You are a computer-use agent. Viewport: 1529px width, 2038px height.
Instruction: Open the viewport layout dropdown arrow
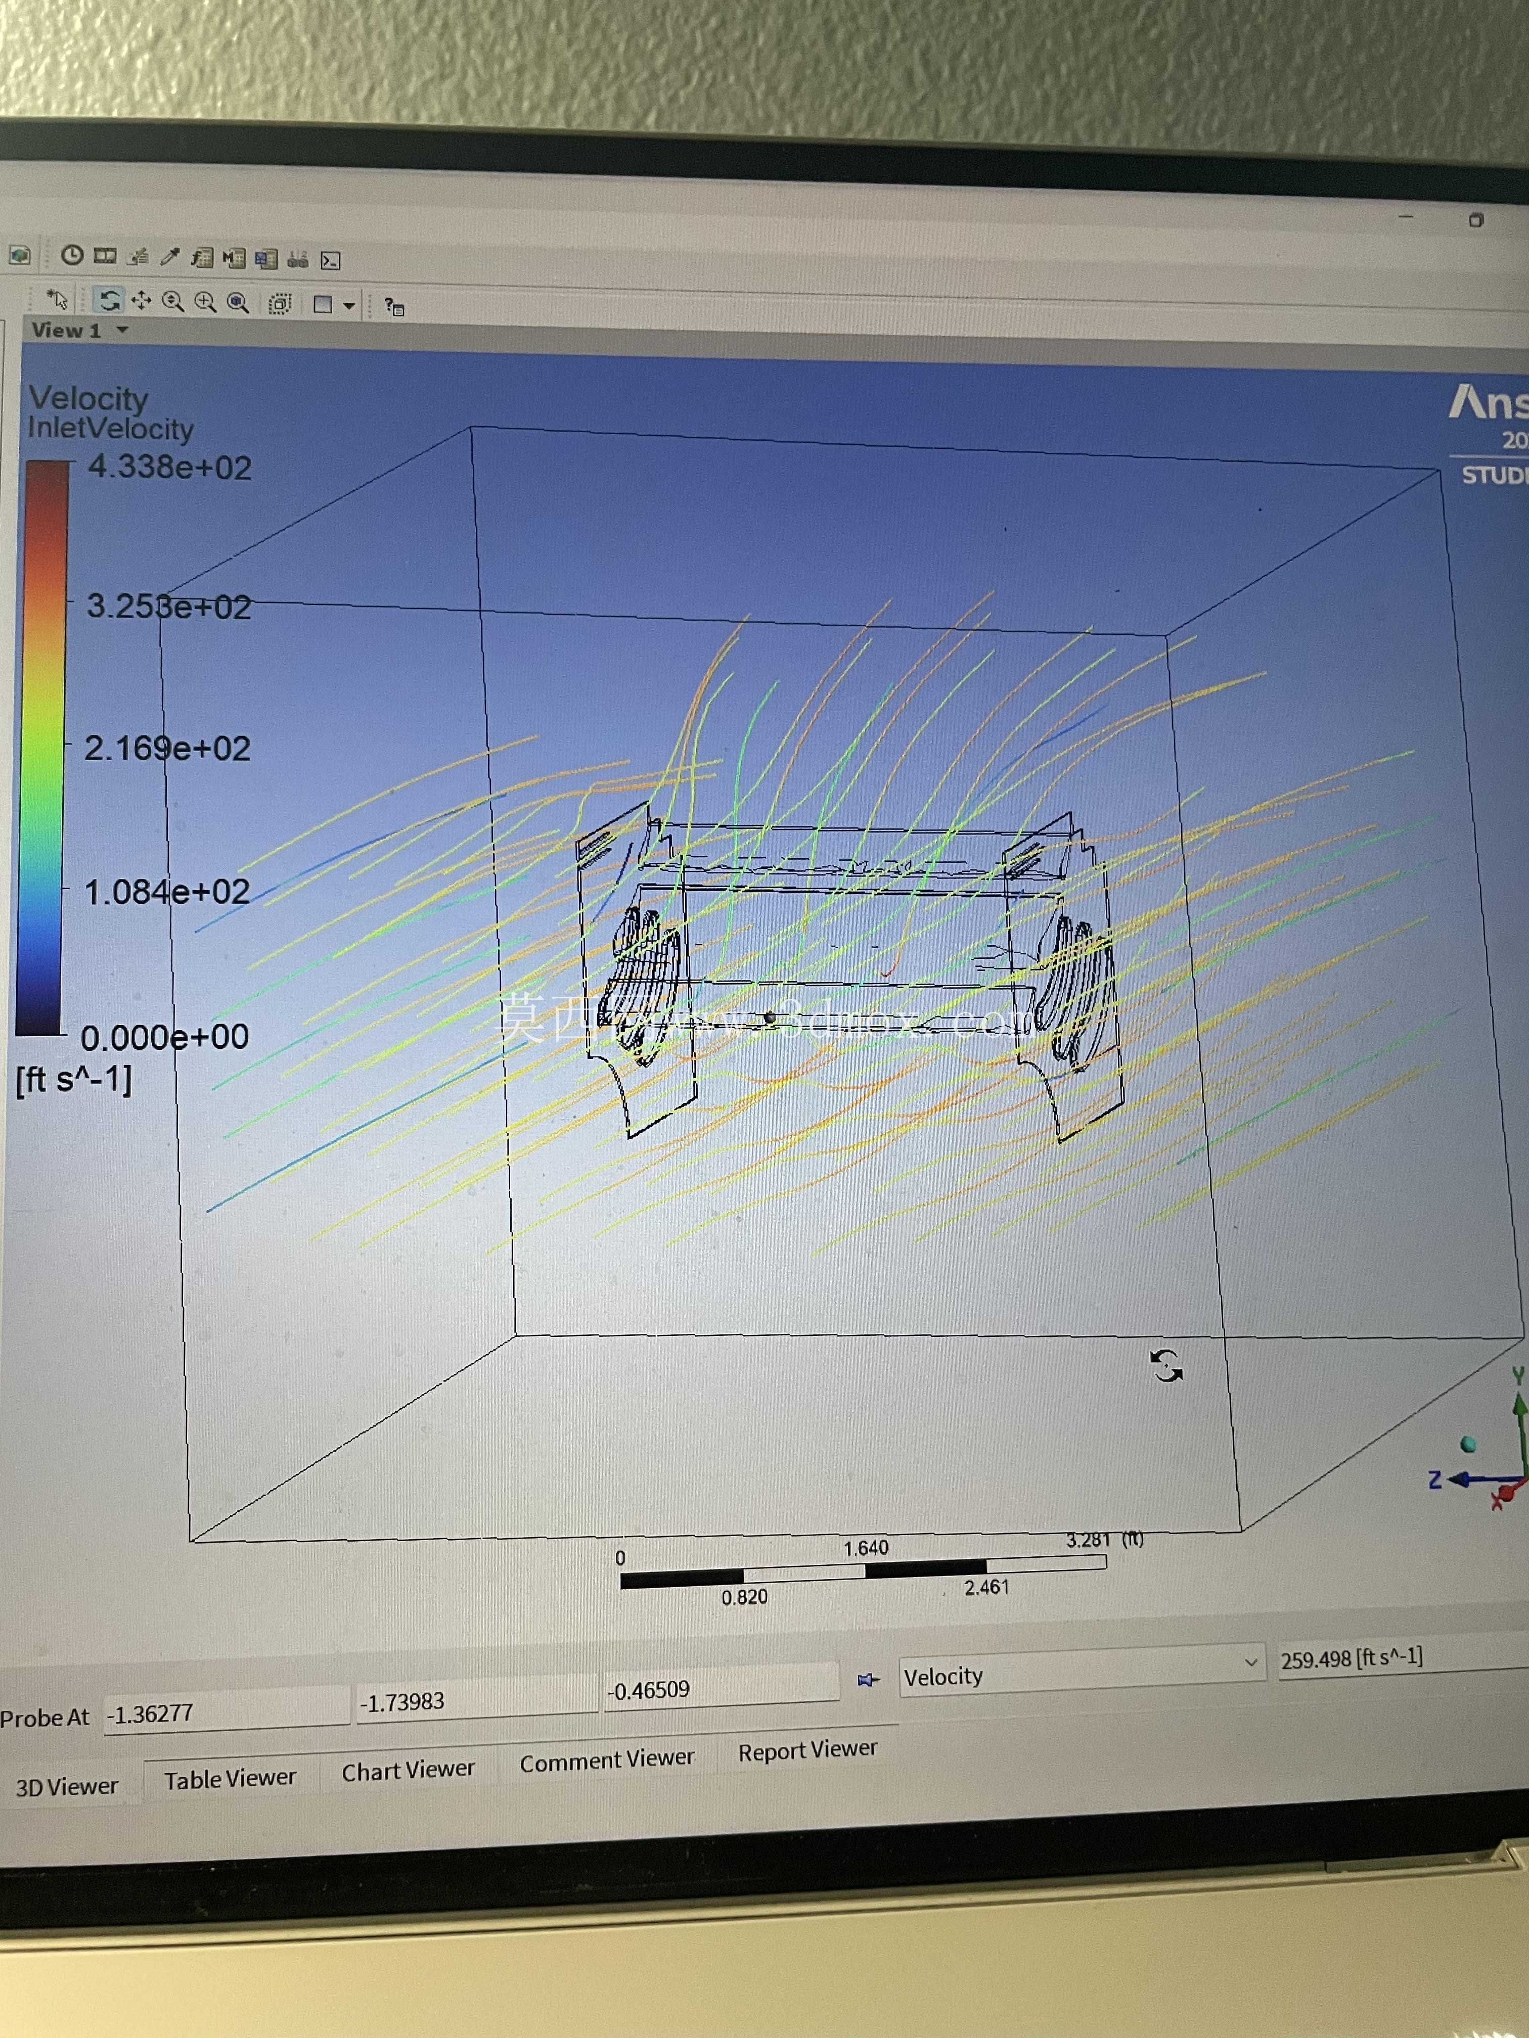point(348,306)
